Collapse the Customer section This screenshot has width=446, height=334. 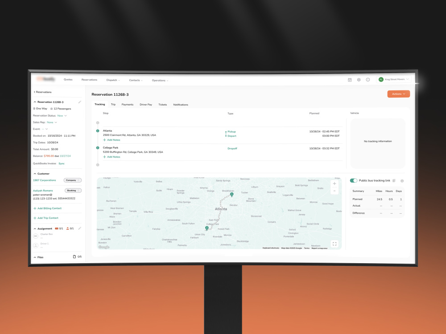click(x=35, y=174)
